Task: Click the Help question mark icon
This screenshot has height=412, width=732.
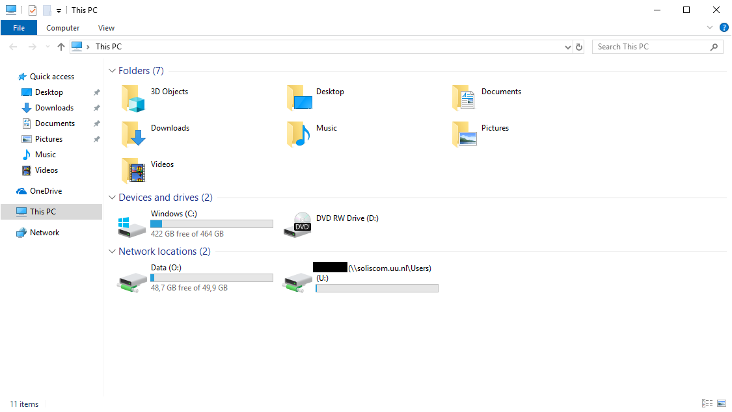Action: (724, 28)
